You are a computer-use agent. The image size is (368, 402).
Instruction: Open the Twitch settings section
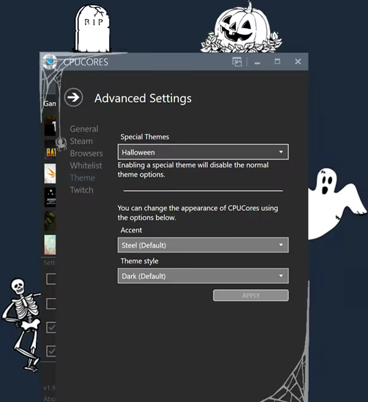(x=82, y=190)
